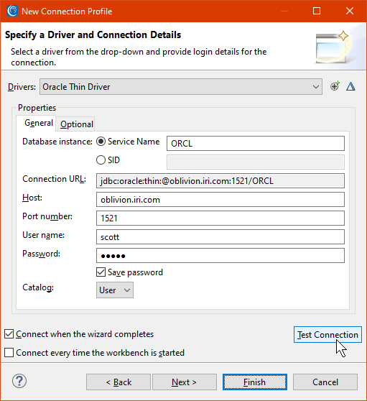Open the help question mark icon
The image size is (367, 401).
19,381
